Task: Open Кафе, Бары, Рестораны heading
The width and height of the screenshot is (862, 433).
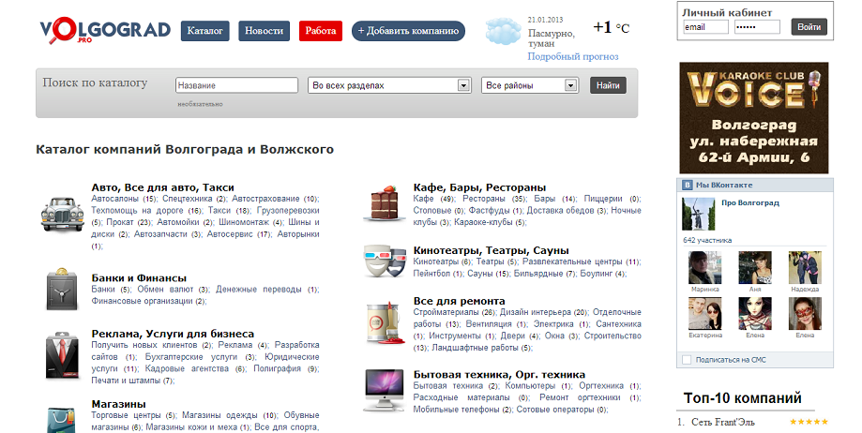Action: click(479, 187)
